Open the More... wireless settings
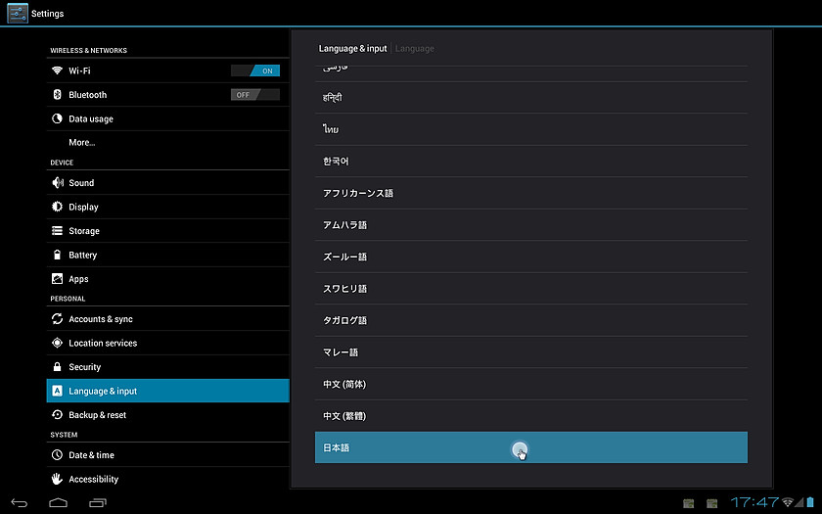Viewport: 822px width, 514px height. tap(167, 142)
